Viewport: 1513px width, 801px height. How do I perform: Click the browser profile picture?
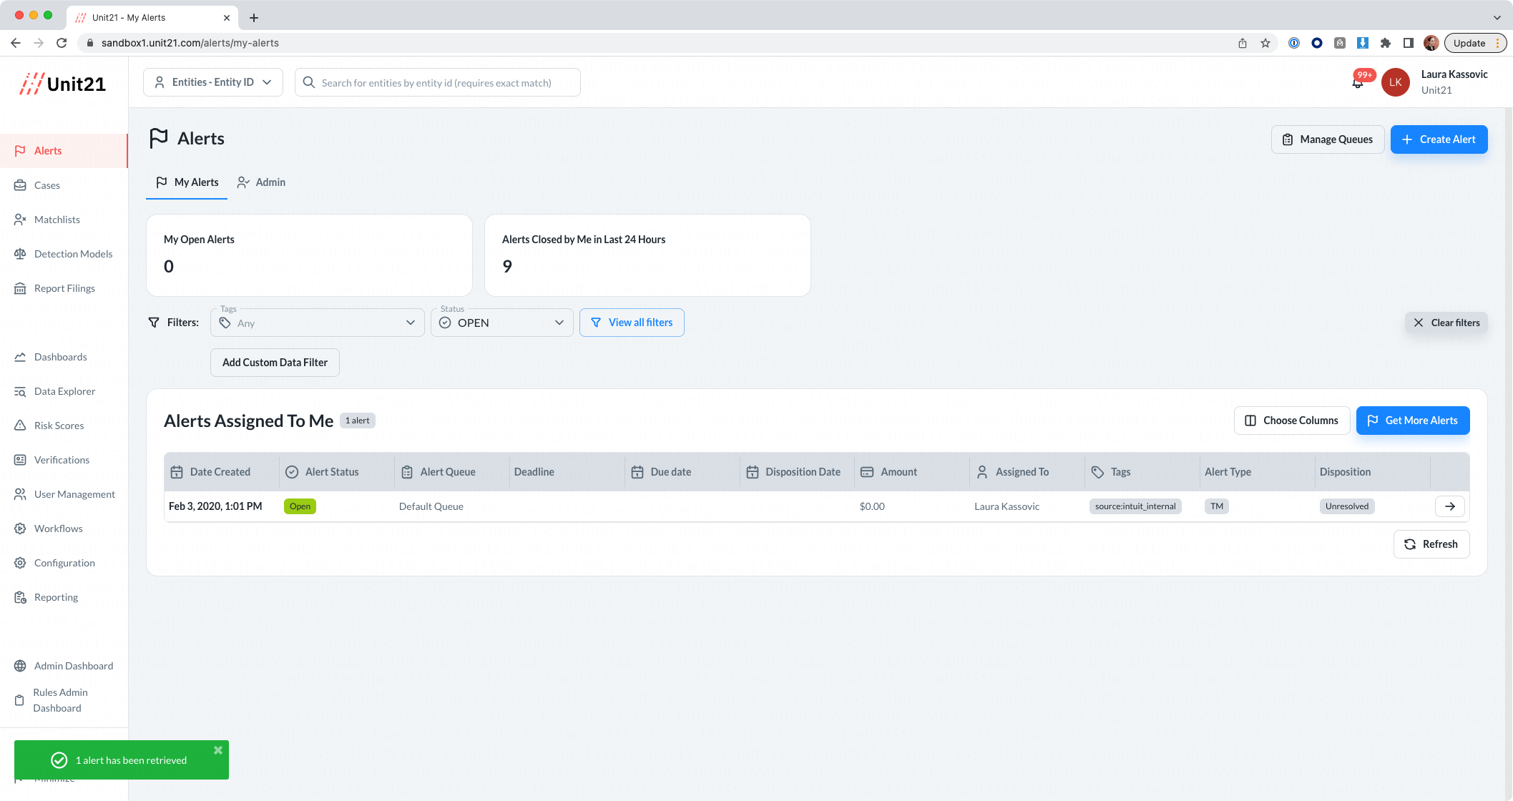tap(1431, 43)
